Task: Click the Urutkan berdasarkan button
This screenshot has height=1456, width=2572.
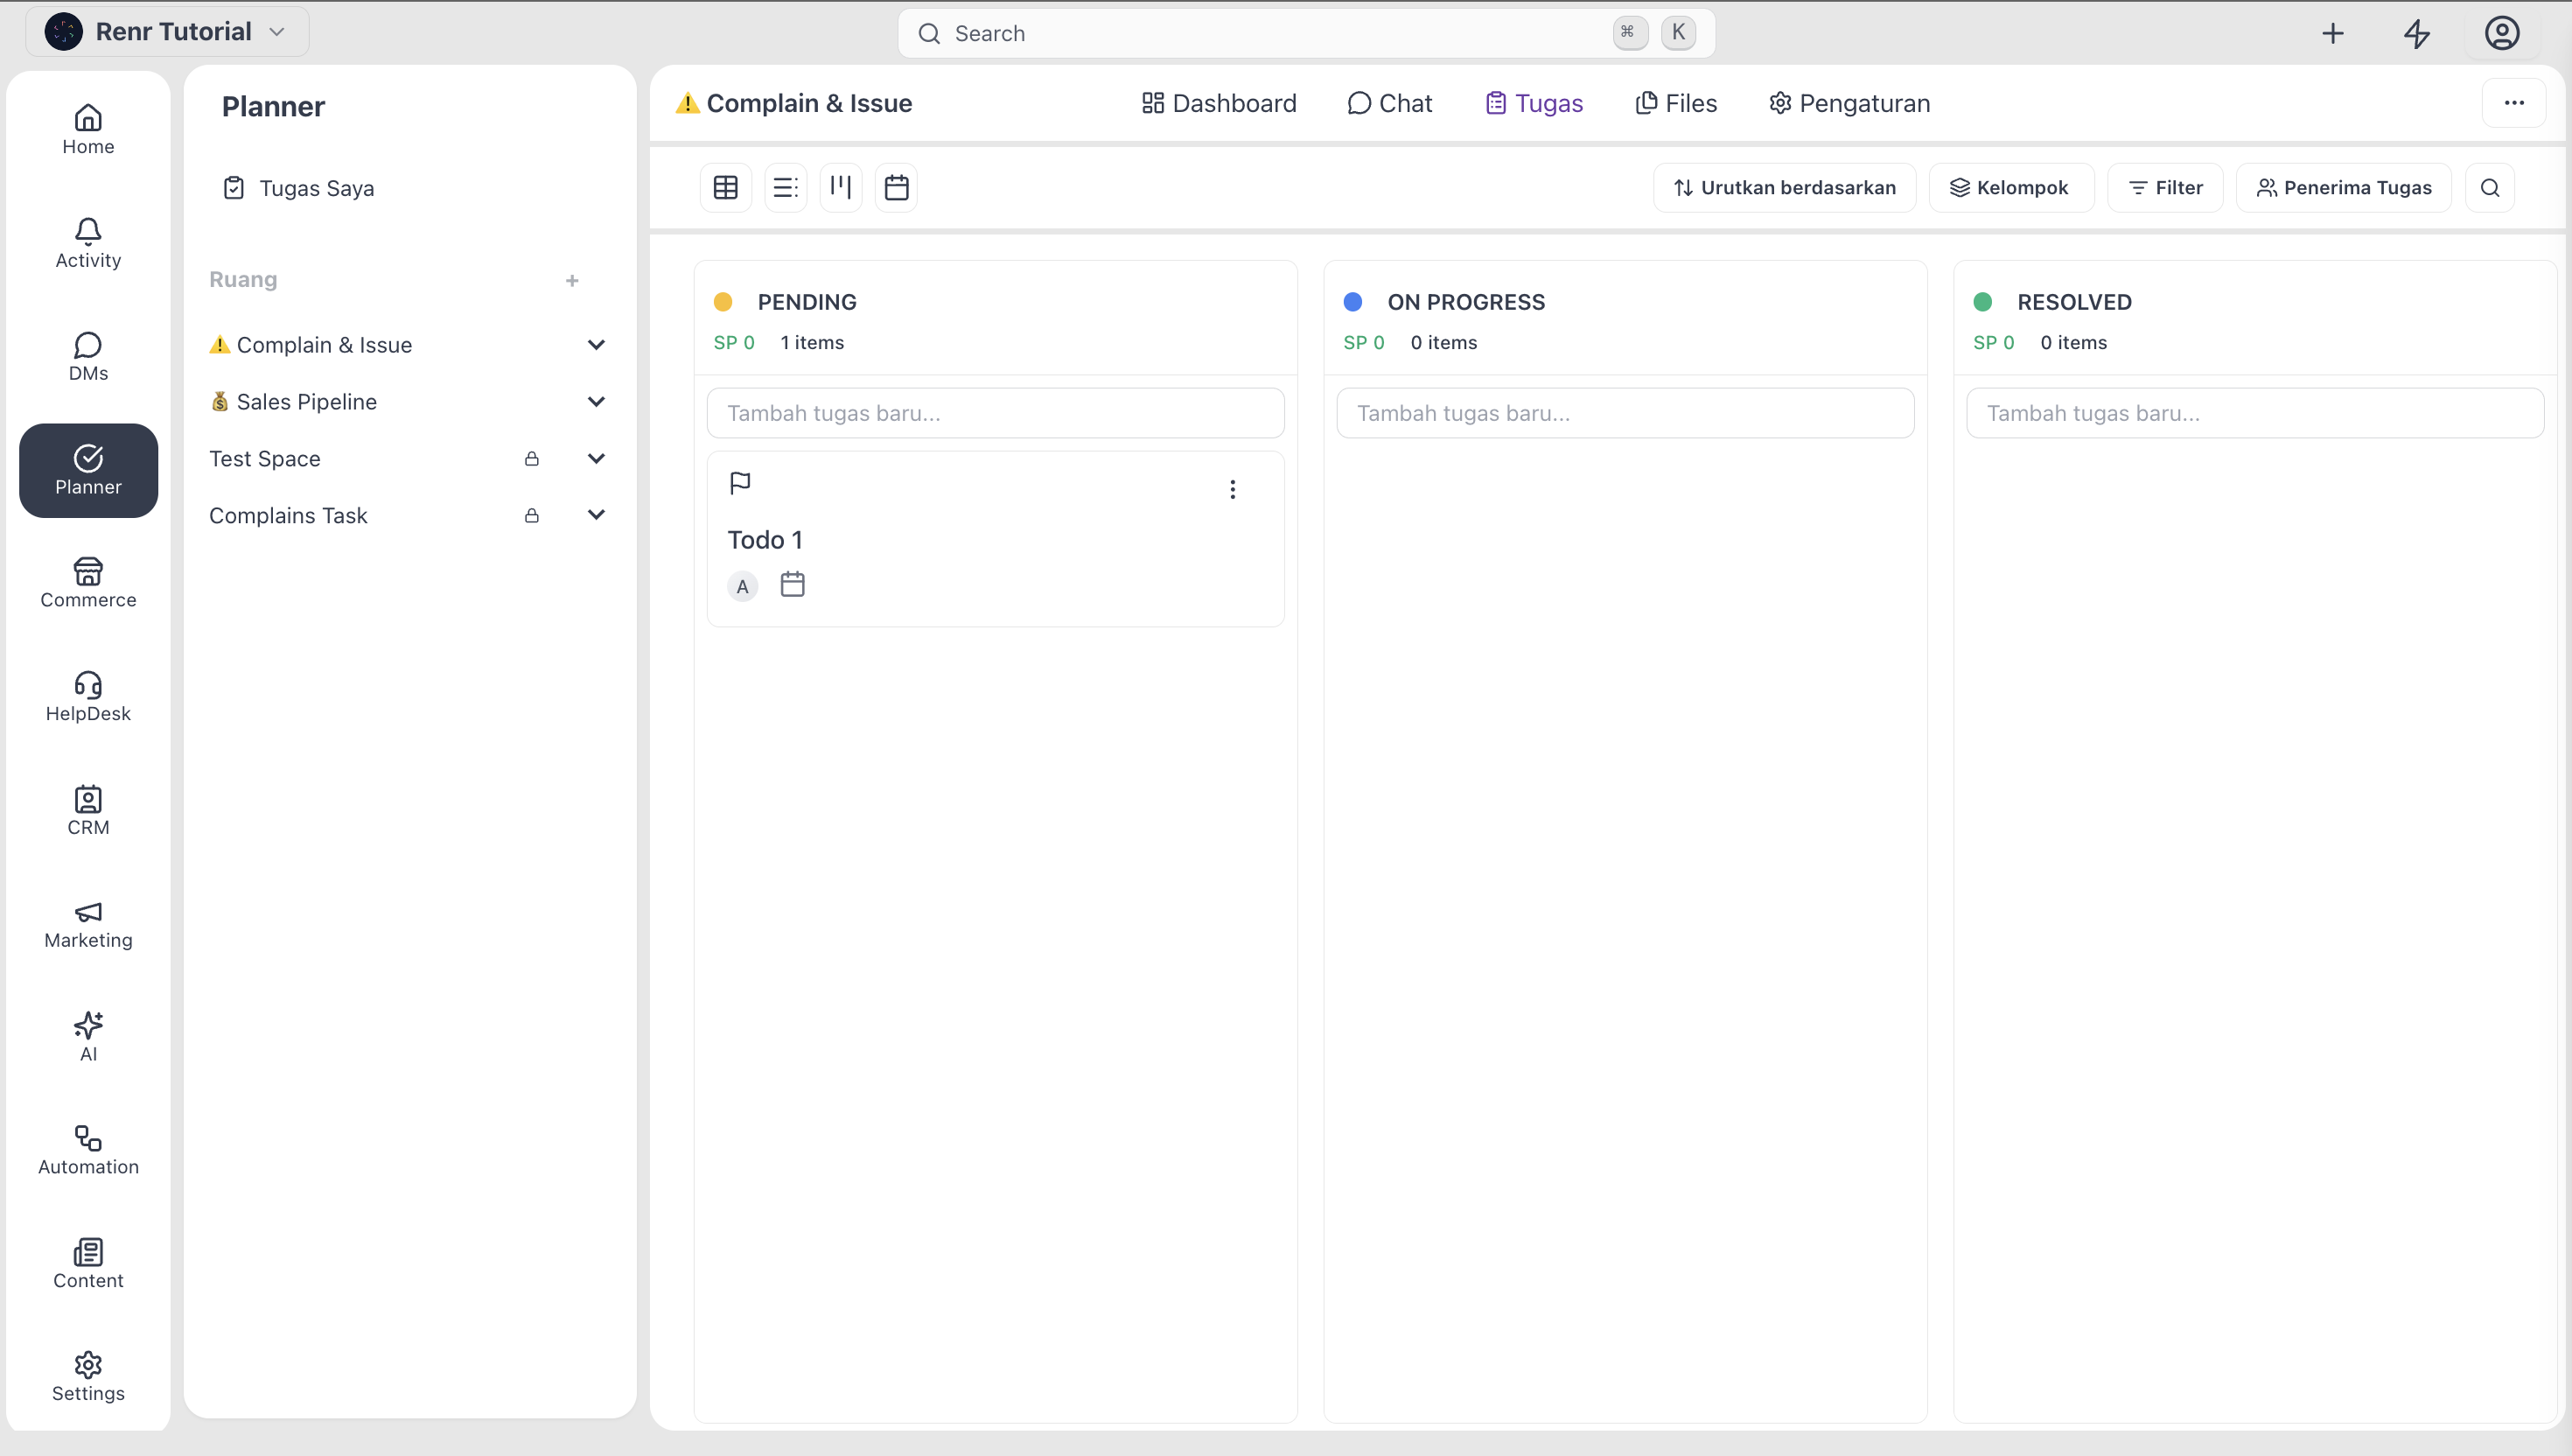Action: (x=1785, y=187)
